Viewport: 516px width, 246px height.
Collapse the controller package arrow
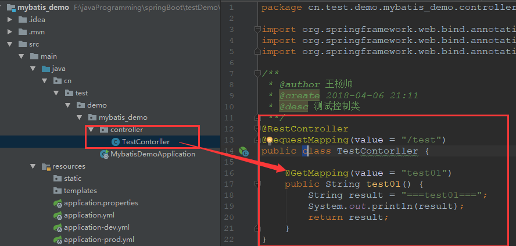tap(91, 130)
